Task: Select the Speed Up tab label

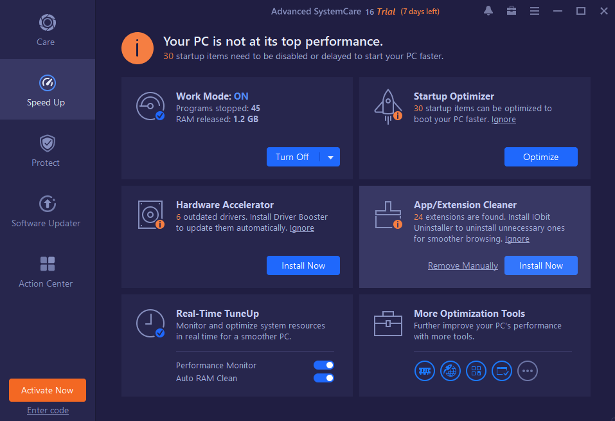Action: coord(46,102)
